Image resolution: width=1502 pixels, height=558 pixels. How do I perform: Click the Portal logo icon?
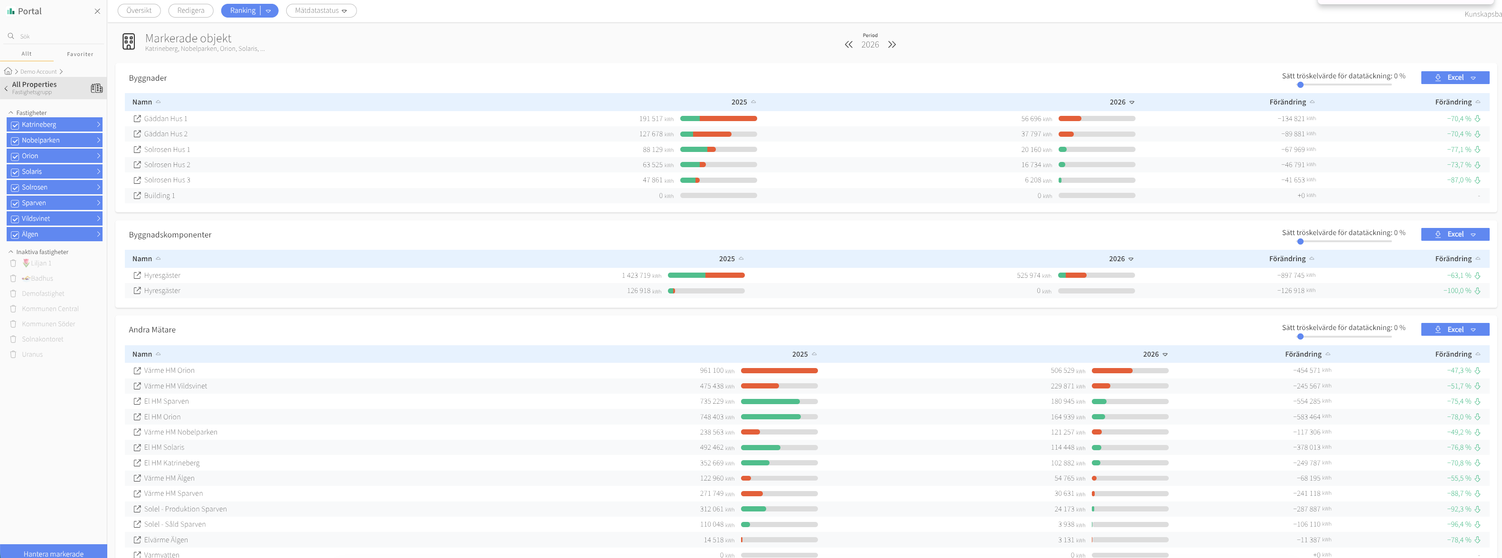(10, 11)
